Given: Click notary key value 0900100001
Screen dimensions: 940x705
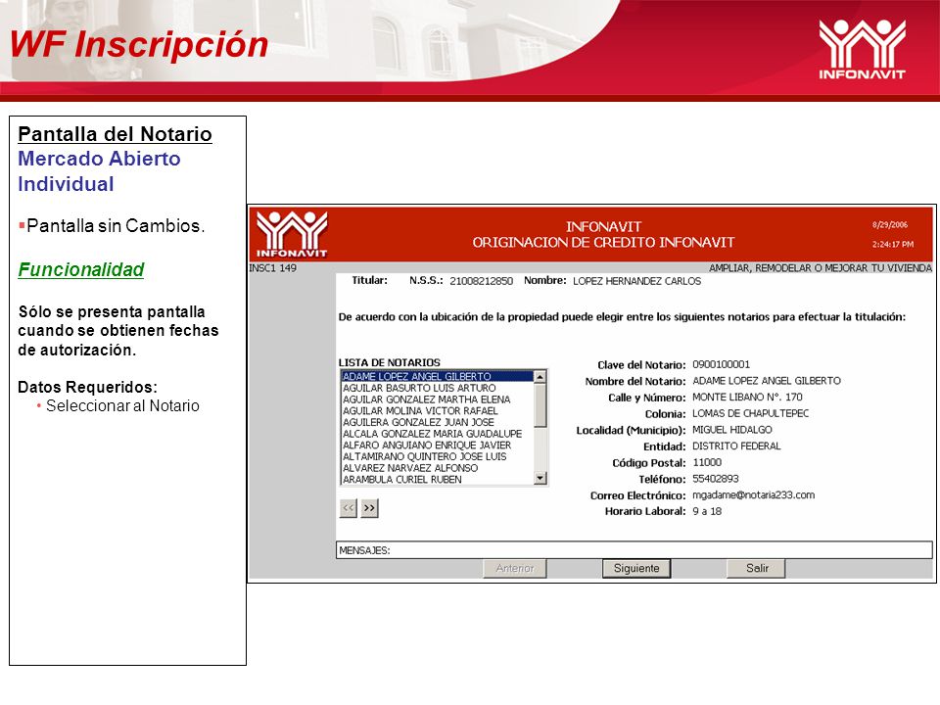Looking at the screenshot, I should [x=722, y=364].
